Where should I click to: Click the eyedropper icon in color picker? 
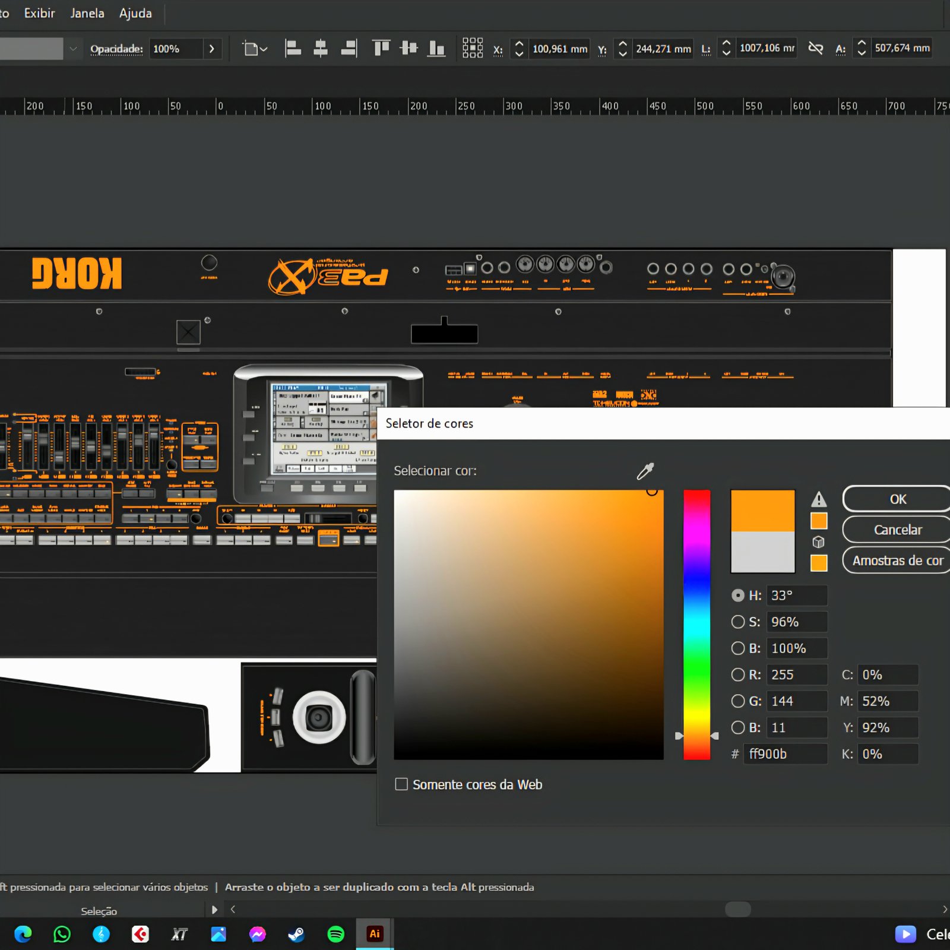(645, 471)
